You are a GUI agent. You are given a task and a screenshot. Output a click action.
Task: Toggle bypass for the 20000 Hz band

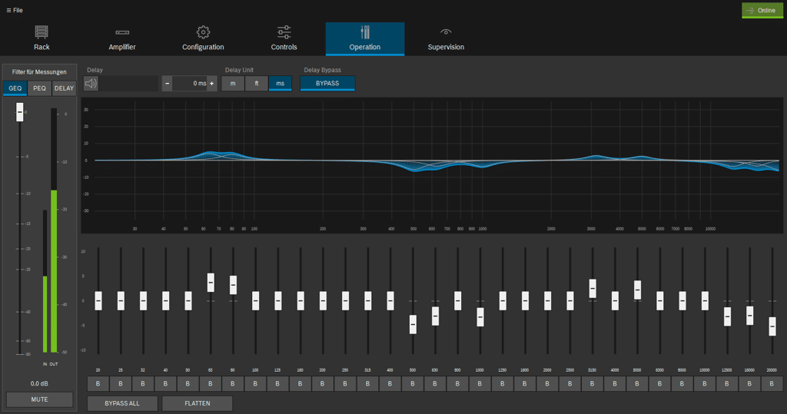coord(772,383)
